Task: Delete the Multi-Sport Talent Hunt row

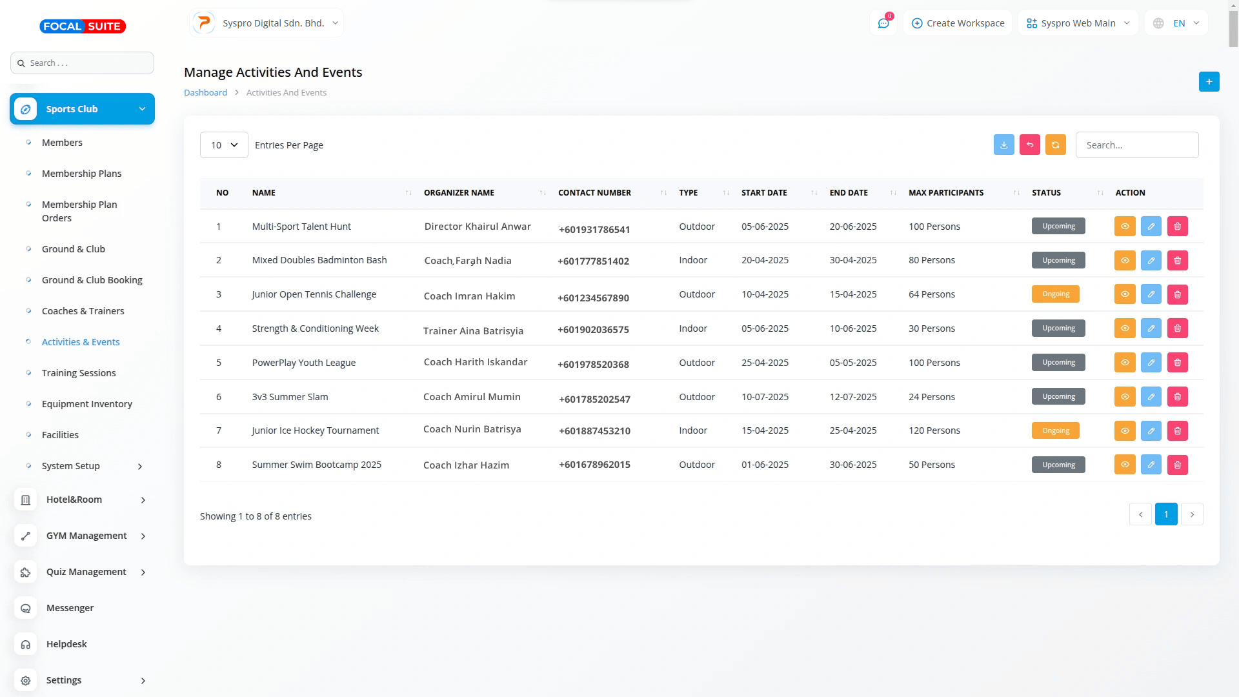Action: [x=1177, y=227]
